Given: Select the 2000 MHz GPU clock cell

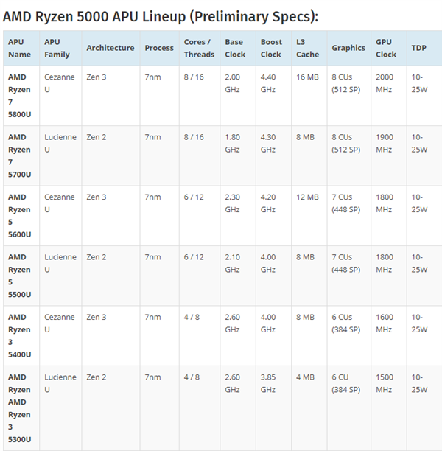Looking at the screenshot, I should pyautogui.click(x=389, y=96).
